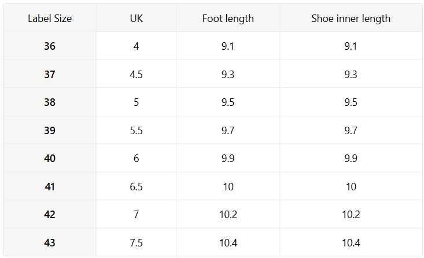Image resolution: width=424 pixels, height=258 pixels.
Task: Click label size 40 cell
Action: tap(50, 159)
